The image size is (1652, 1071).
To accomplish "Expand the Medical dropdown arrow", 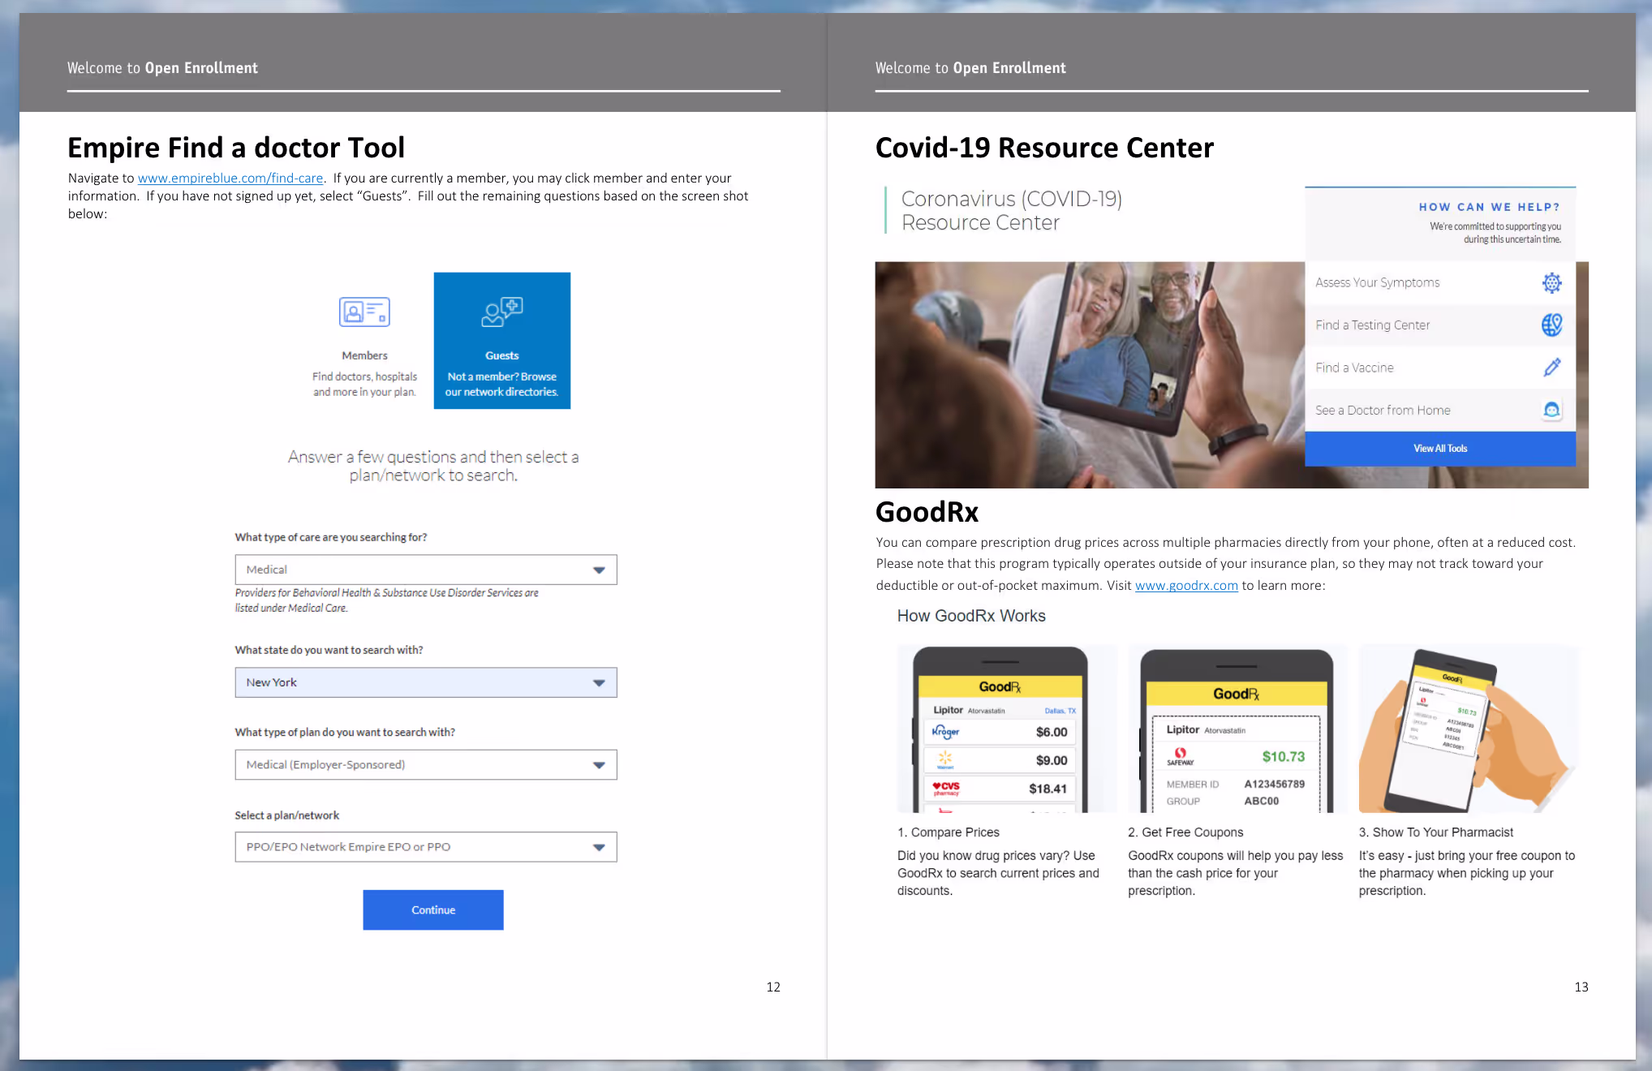I will click(x=599, y=570).
